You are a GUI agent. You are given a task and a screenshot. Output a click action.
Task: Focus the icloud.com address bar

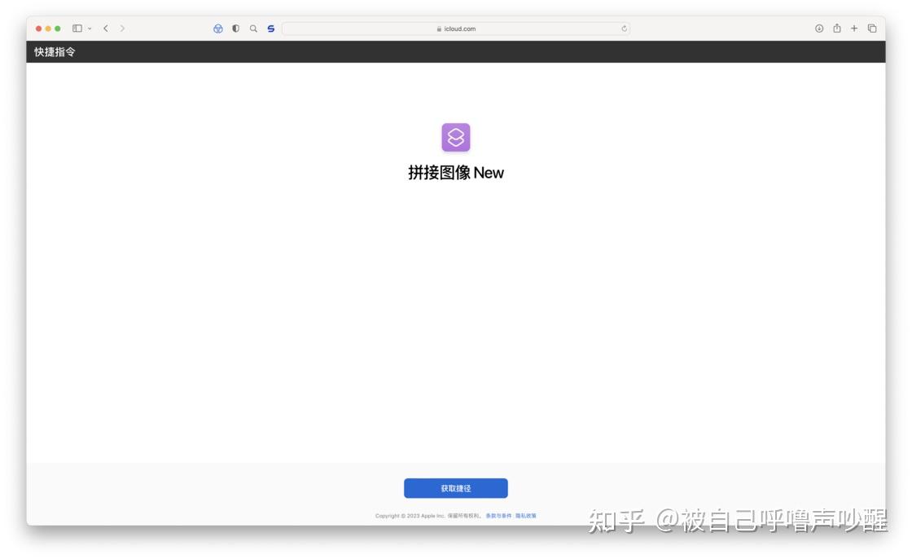click(x=455, y=29)
